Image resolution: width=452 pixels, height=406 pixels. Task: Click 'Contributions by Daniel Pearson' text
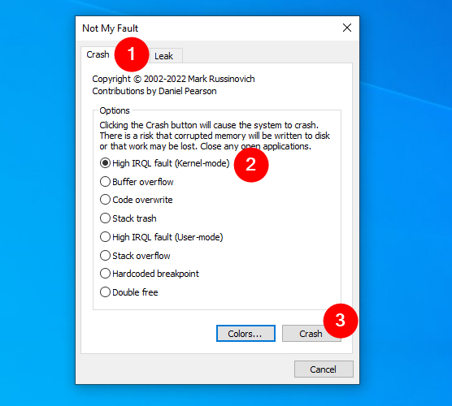pos(154,91)
